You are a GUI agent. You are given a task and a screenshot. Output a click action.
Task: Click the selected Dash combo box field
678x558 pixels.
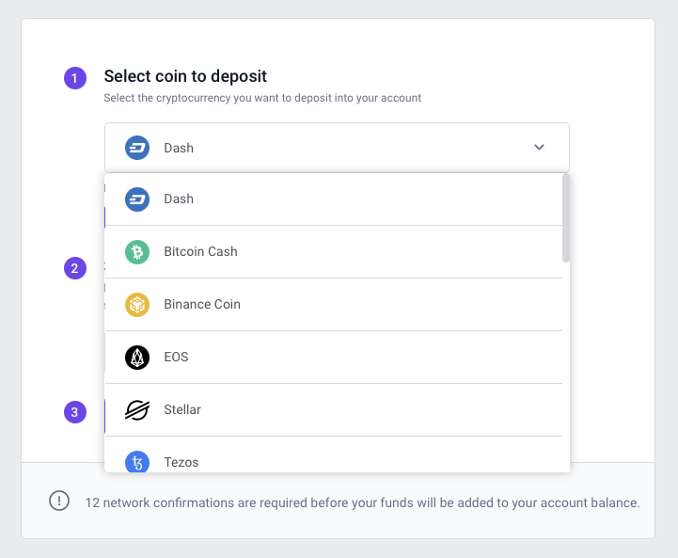337,148
